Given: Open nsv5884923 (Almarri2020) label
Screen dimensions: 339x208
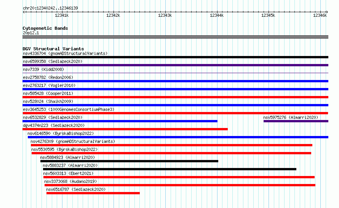Looking at the screenshot, I should [x=67, y=157].
